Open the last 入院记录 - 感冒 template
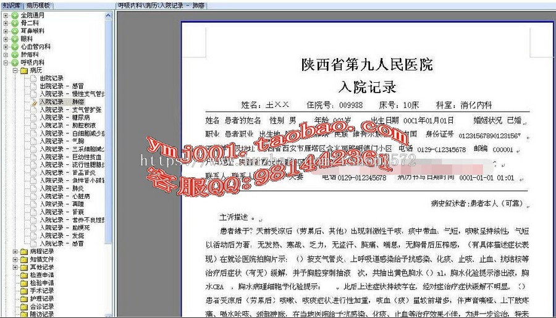The height and width of the screenshot is (318, 556). 62,243
